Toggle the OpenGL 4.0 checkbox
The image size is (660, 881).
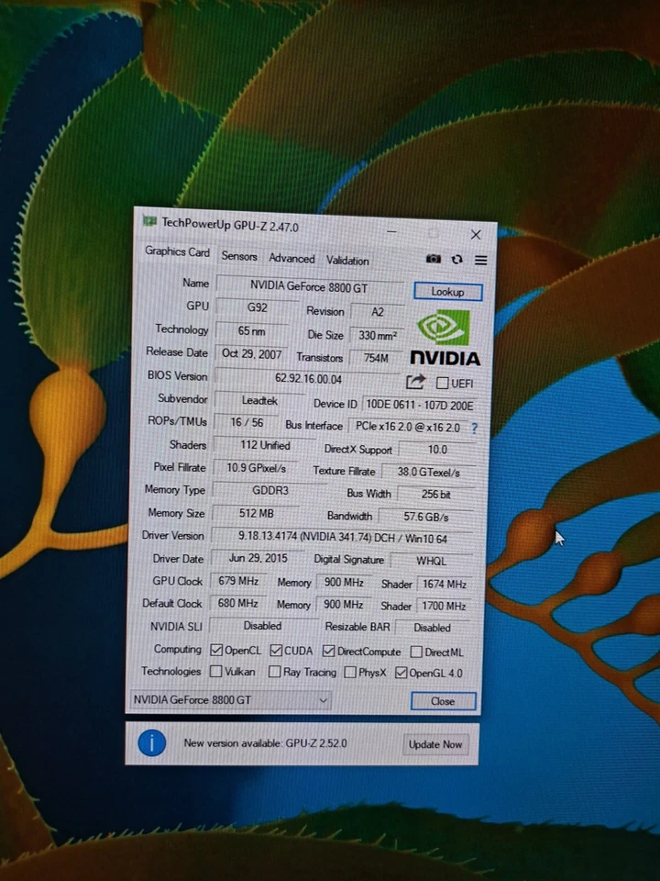click(x=401, y=673)
